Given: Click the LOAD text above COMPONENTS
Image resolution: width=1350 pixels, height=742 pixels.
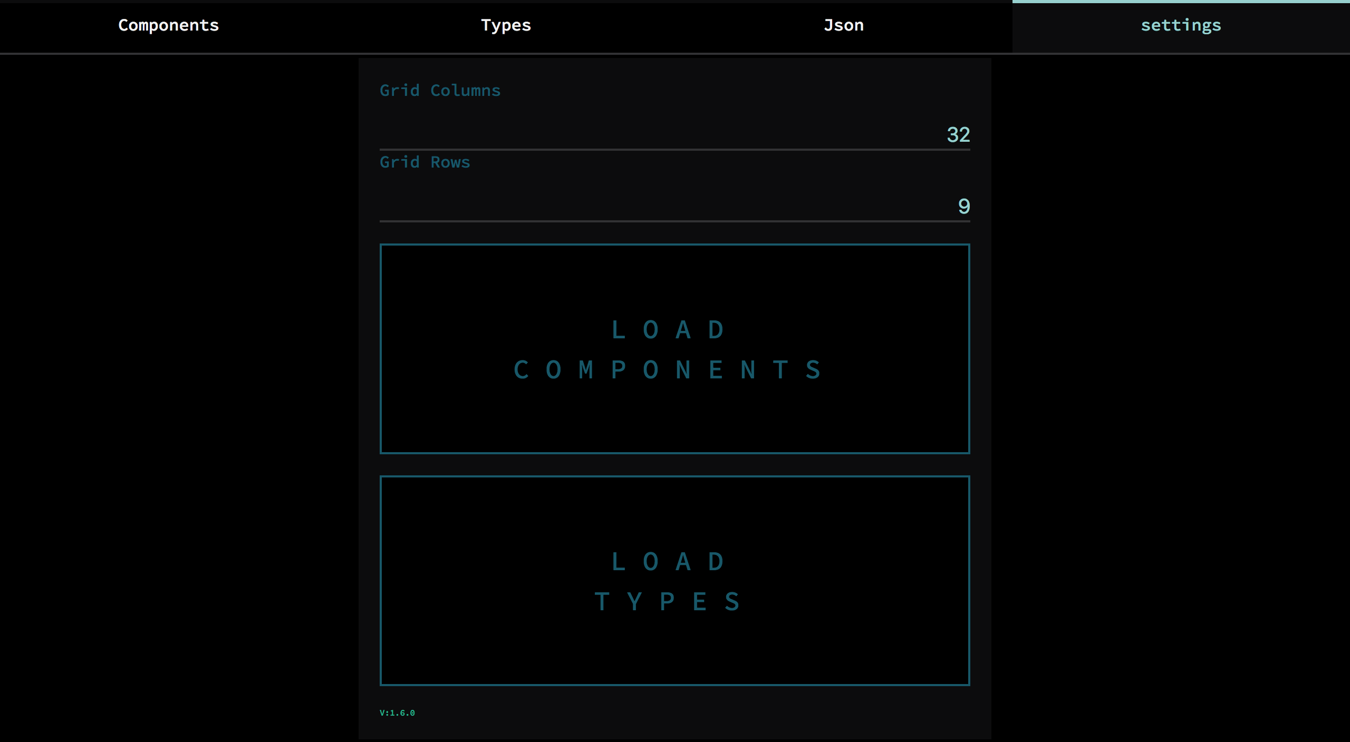Looking at the screenshot, I should [668, 330].
